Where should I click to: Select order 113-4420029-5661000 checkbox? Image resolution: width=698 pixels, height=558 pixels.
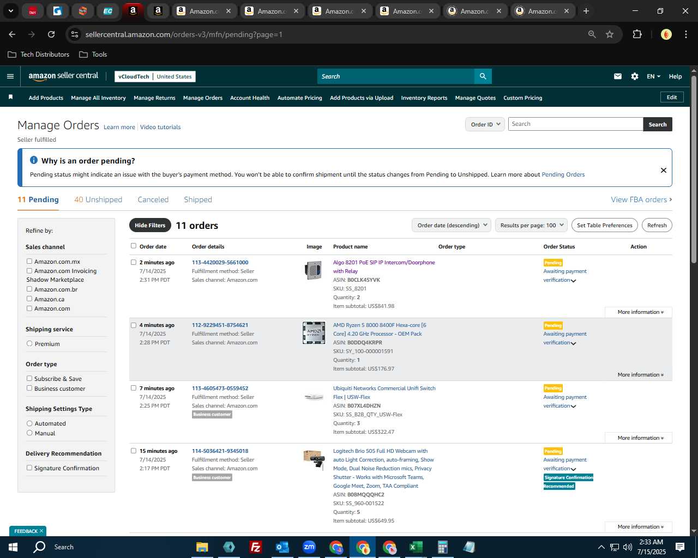pos(134,262)
